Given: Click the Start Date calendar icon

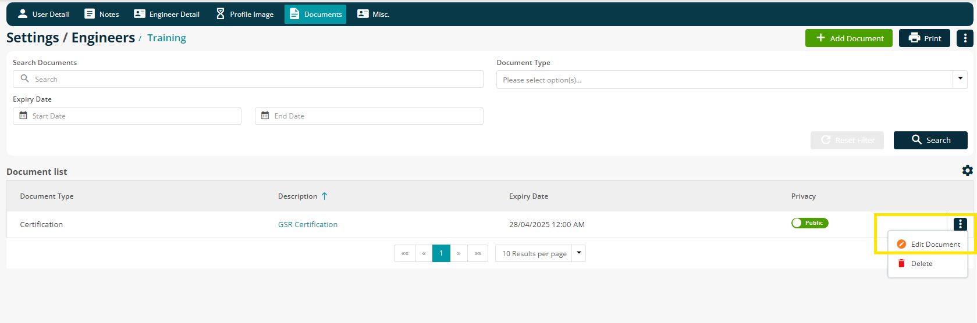Looking at the screenshot, I should pyautogui.click(x=23, y=116).
